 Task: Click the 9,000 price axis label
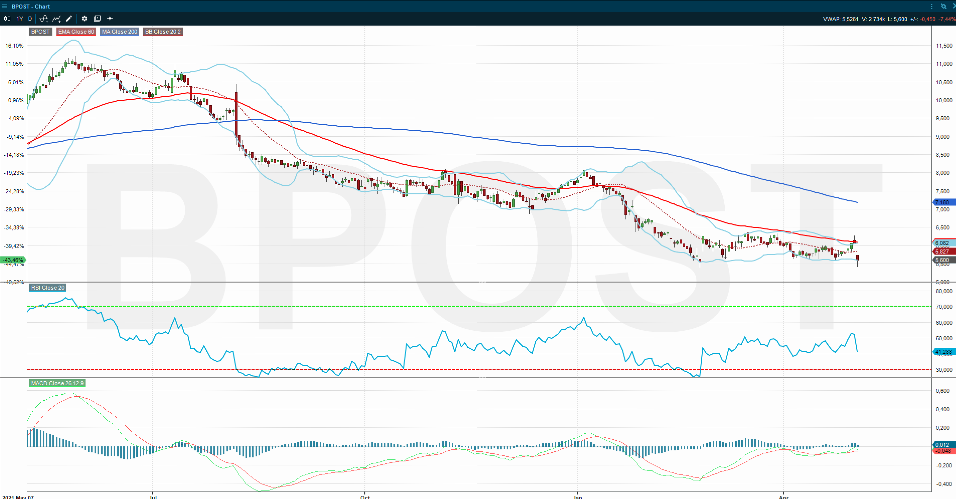click(x=943, y=137)
